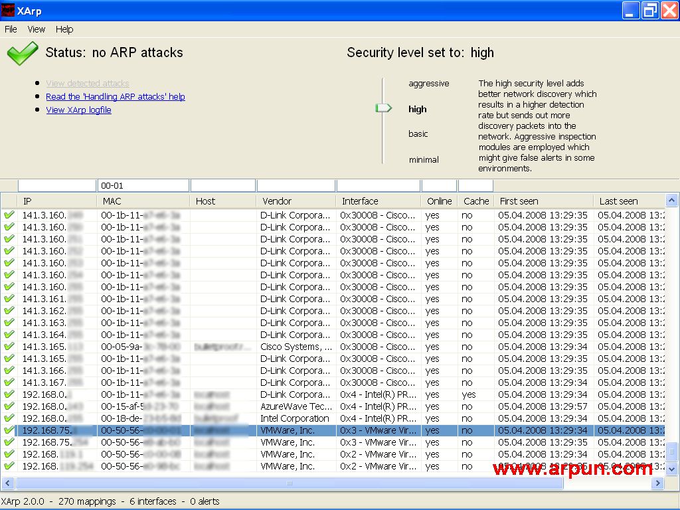Image resolution: width=680 pixels, height=510 pixels.
Task: Click the check icon beside the 141.3.167 entry
Action: (9, 382)
